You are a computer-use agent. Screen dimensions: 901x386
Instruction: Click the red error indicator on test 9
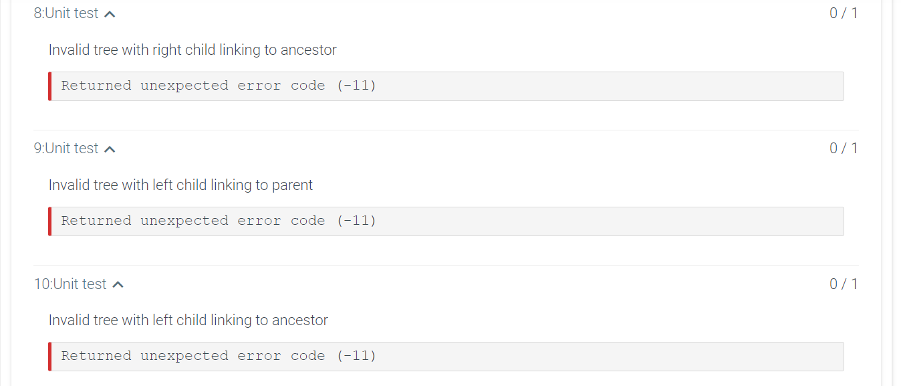click(49, 221)
